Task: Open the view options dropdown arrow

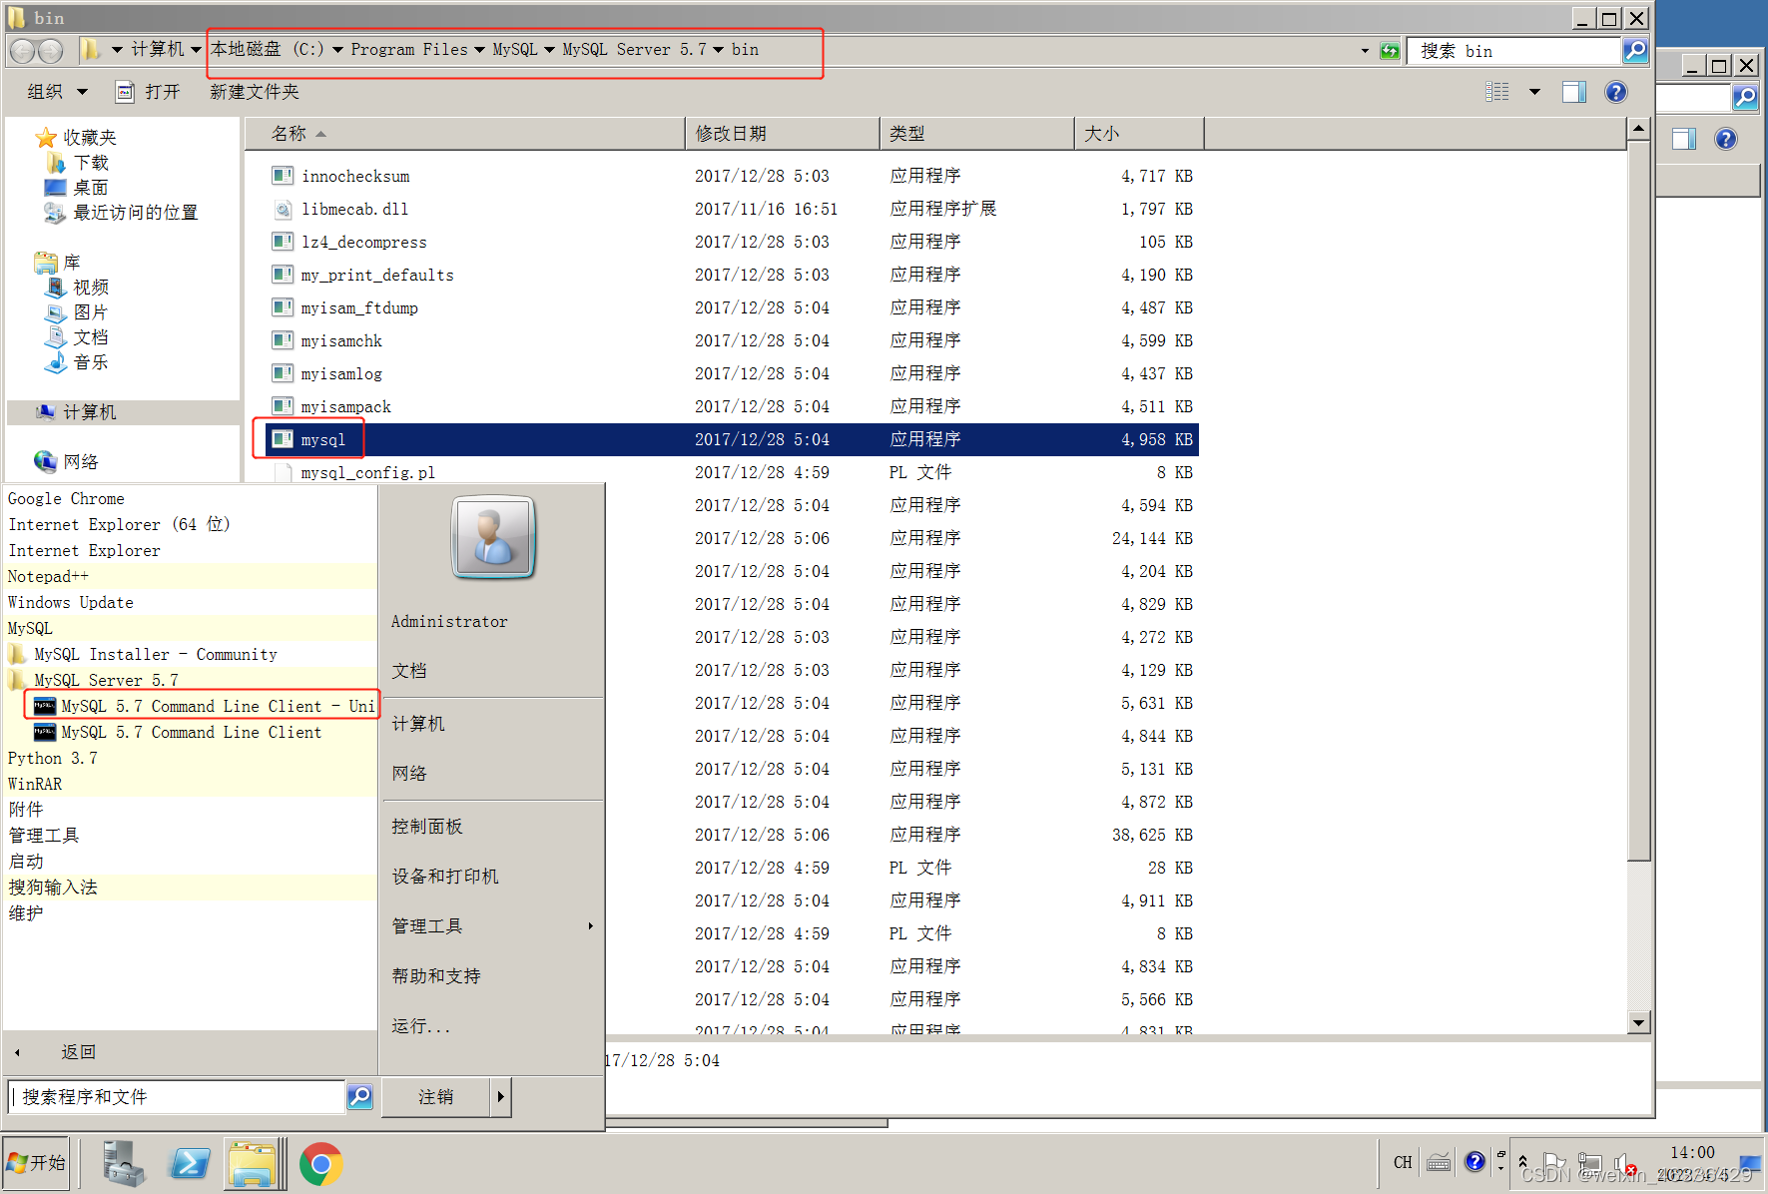Action: 1534,92
